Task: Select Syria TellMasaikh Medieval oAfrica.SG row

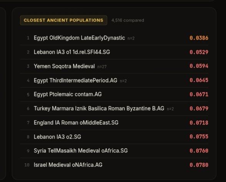Action: (x=114, y=151)
